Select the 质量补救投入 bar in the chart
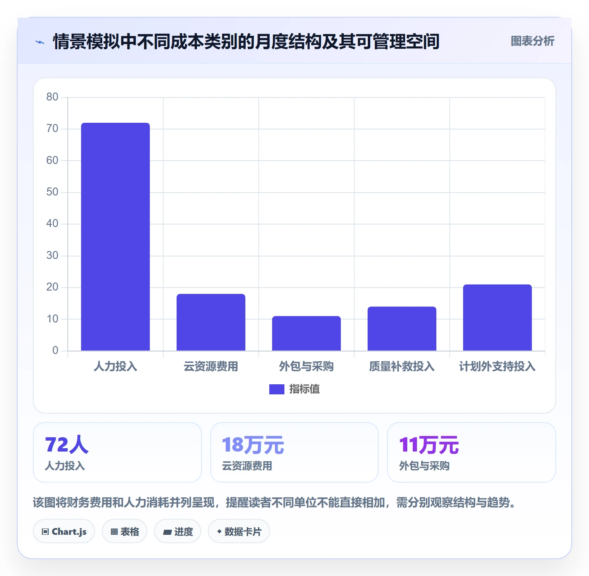 point(402,328)
